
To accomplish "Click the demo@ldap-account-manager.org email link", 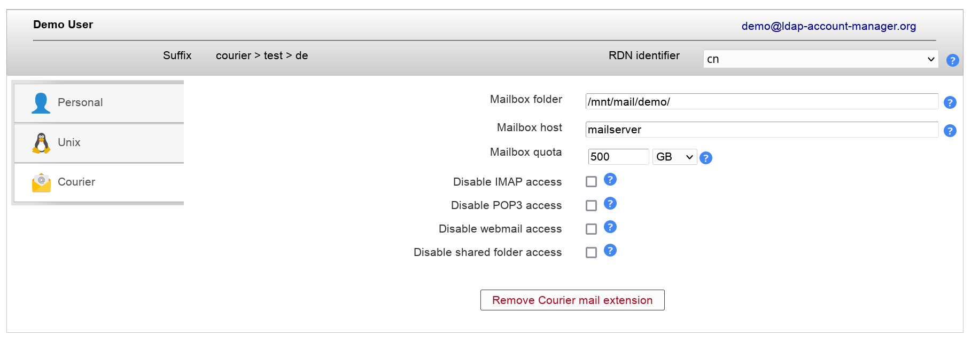I will tap(828, 26).
